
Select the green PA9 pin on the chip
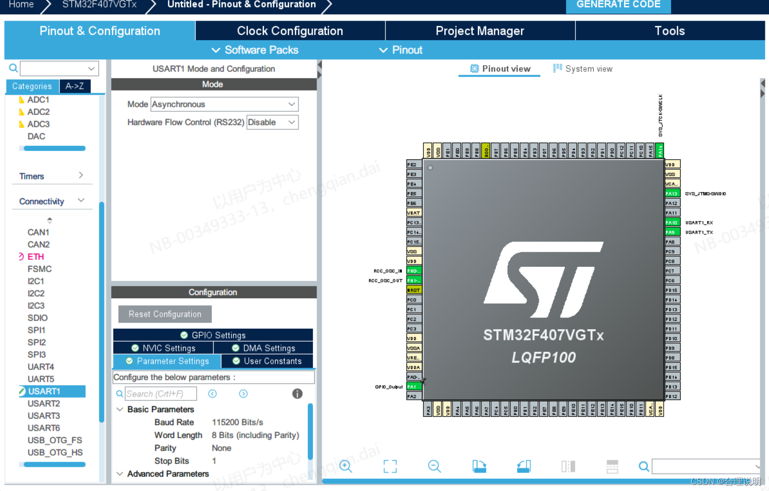[x=673, y=232]
